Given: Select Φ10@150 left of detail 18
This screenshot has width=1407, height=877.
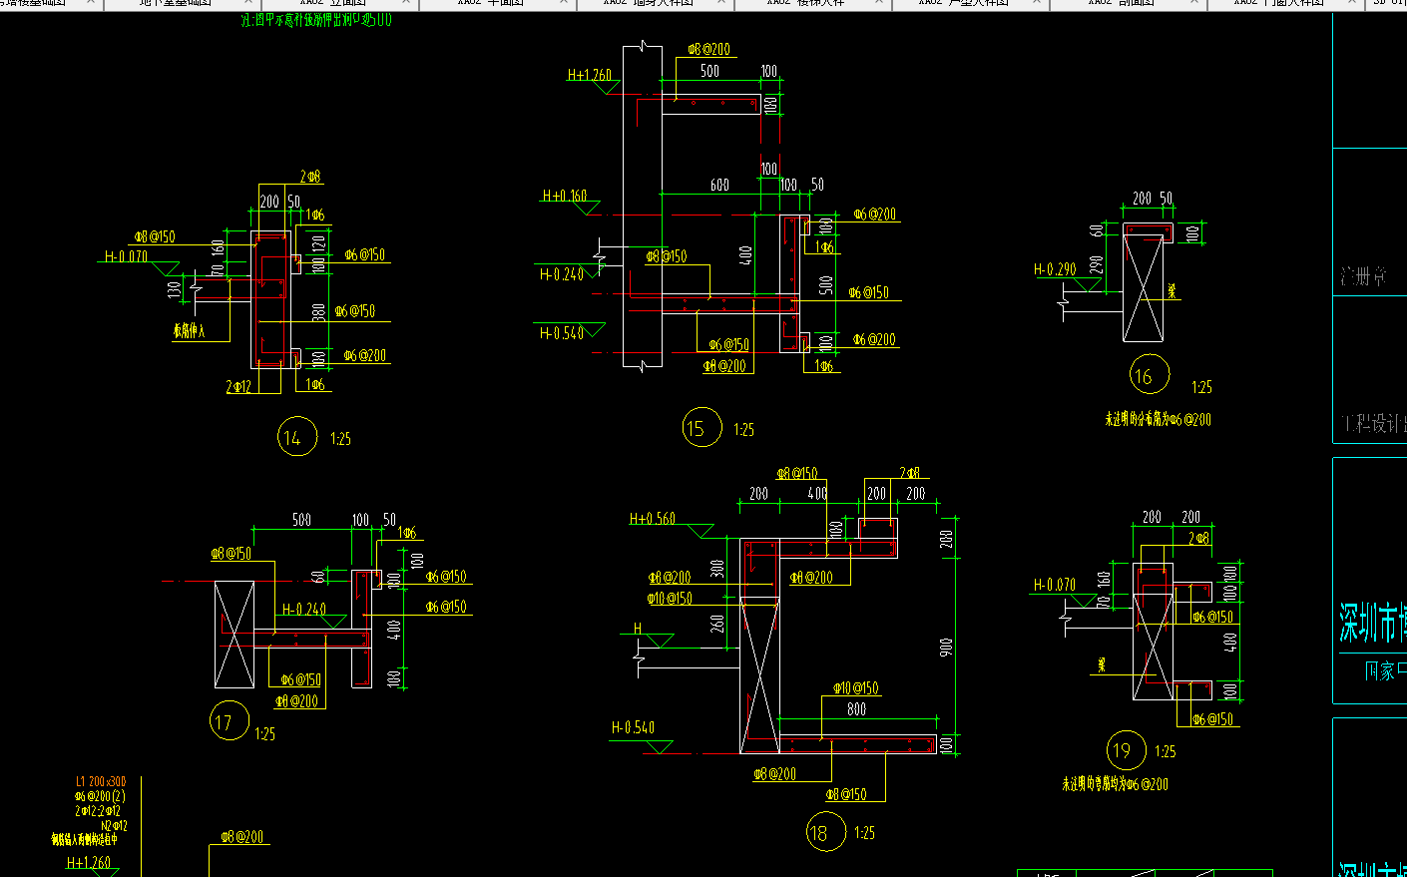Looking at the screenshot, I should tap(670, 599).
